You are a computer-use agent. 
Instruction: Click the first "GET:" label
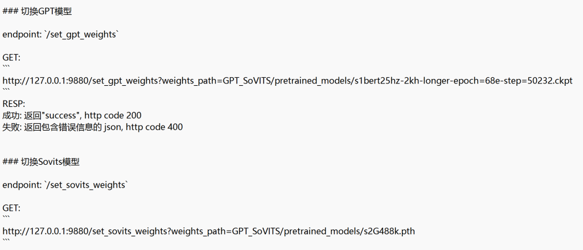(x=11, y=57)
